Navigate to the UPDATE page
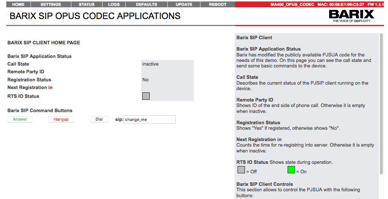This screenshot has height=199, width=388. click(184, 4)
